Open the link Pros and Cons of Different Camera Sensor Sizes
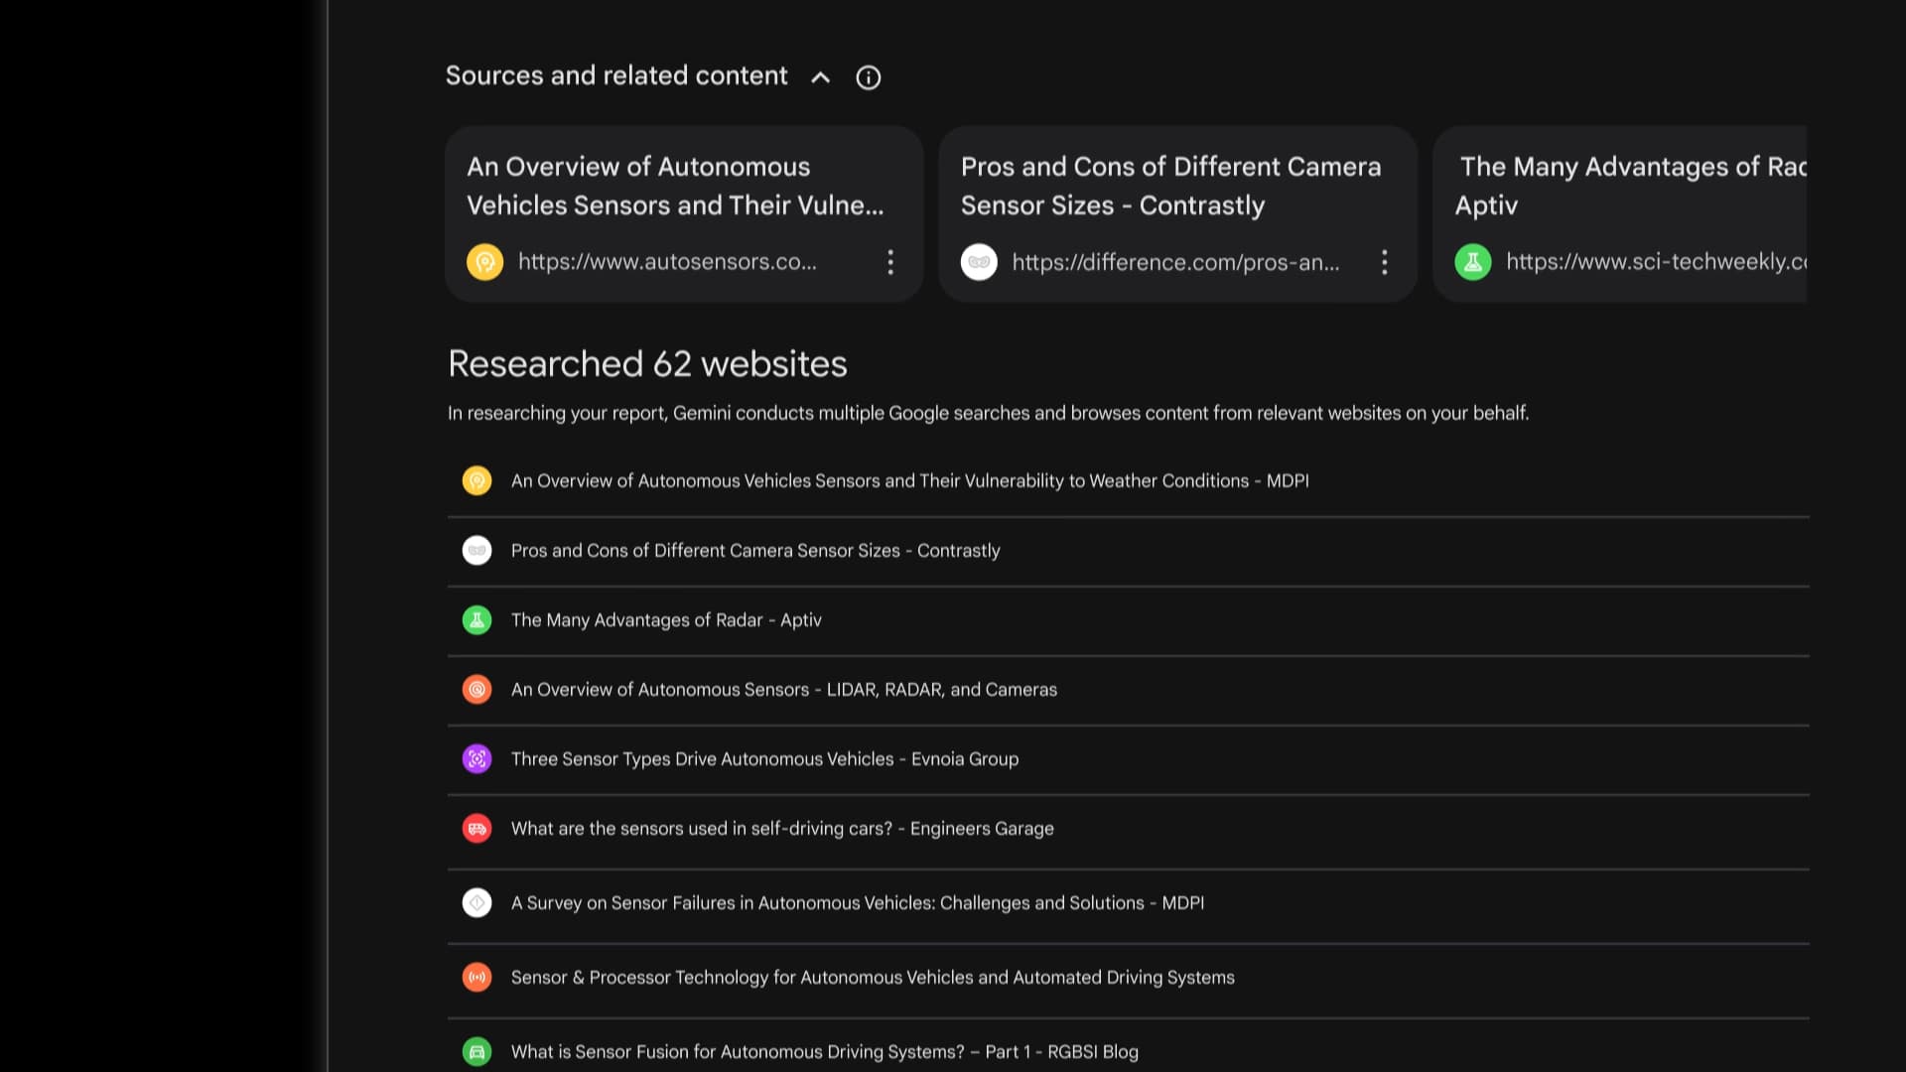 click(754, 551)
